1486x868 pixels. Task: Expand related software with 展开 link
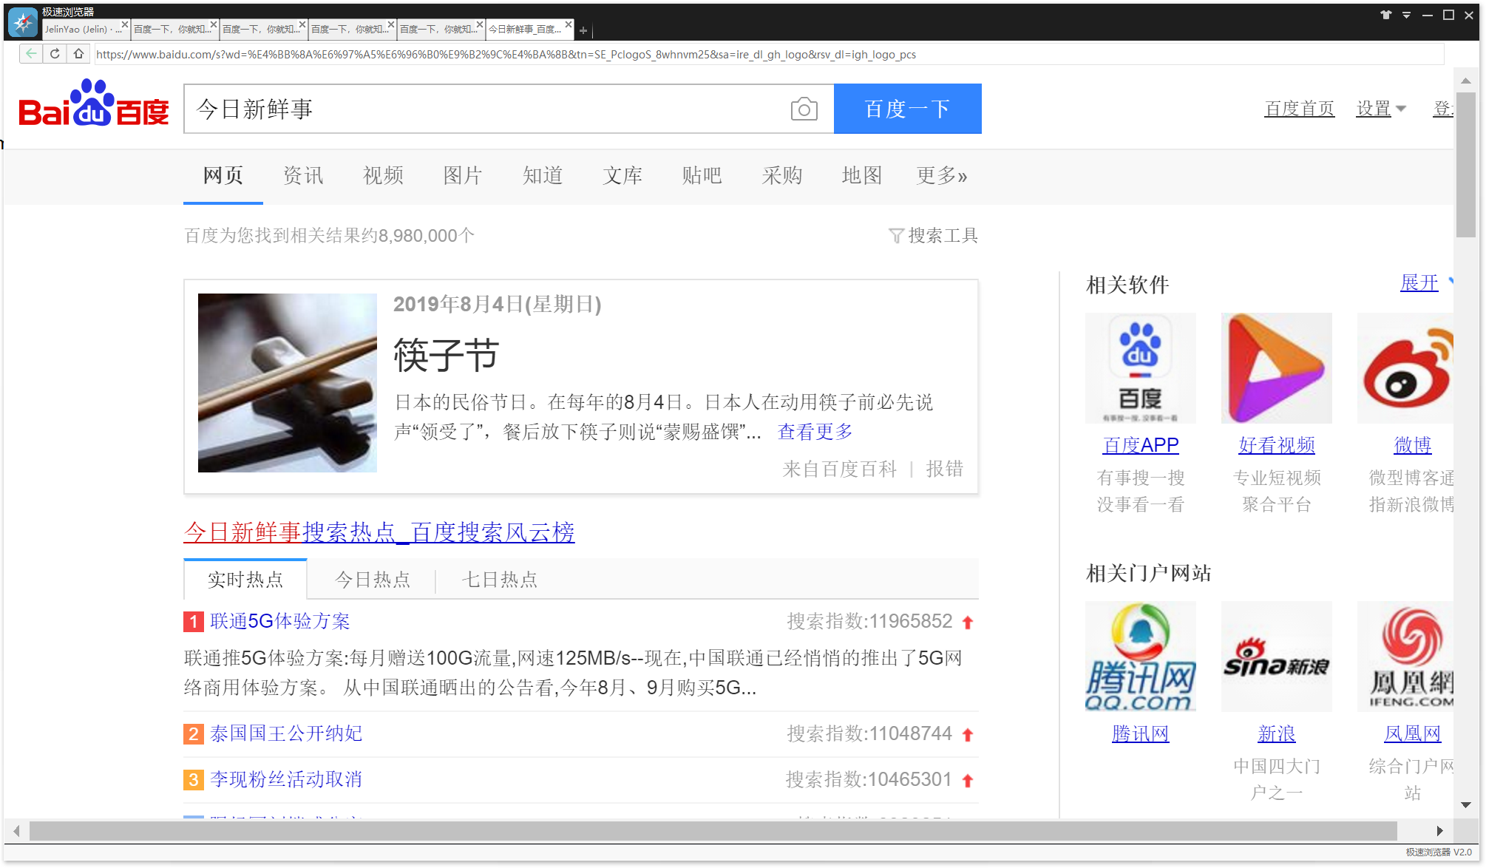(1419, 283)
